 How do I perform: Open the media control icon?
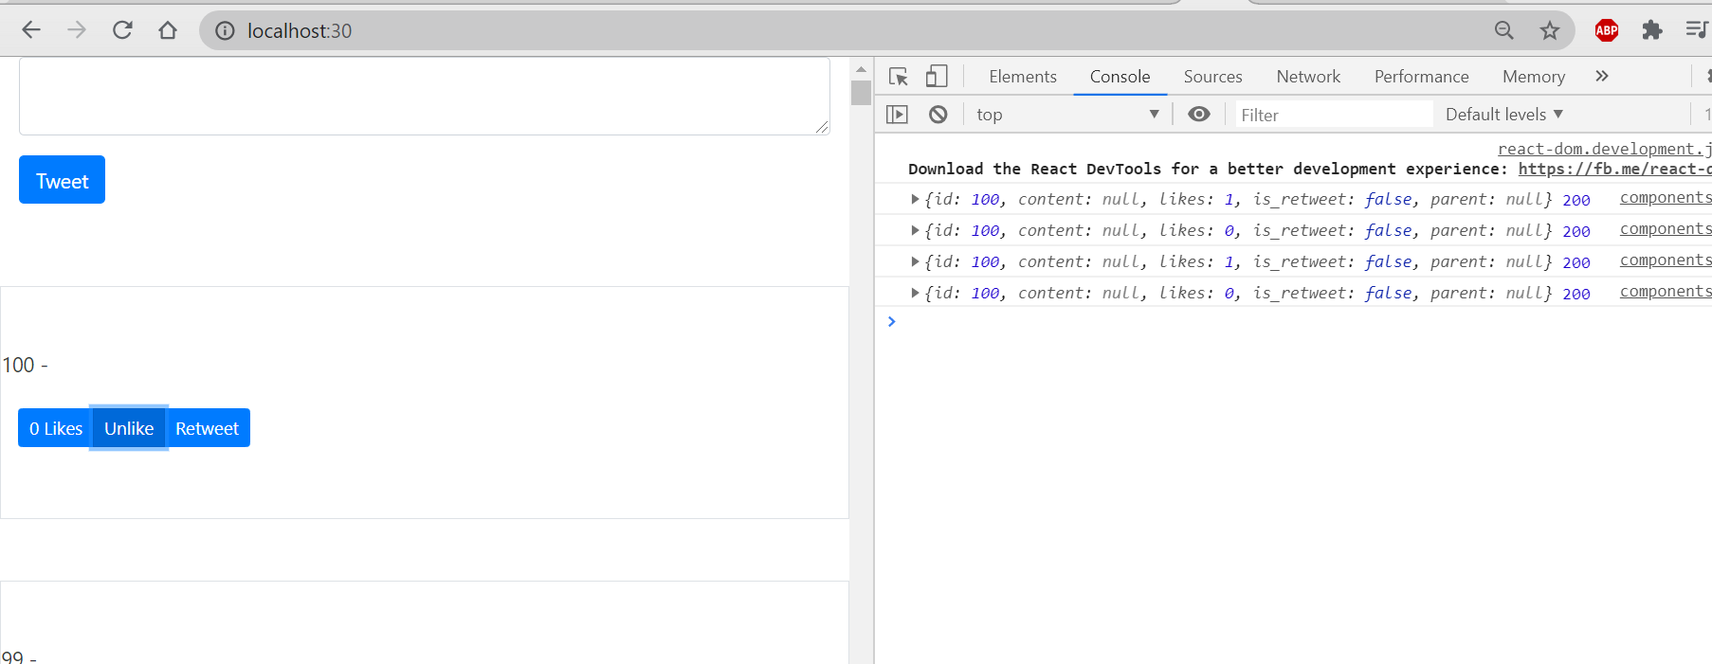[1697, 30]
